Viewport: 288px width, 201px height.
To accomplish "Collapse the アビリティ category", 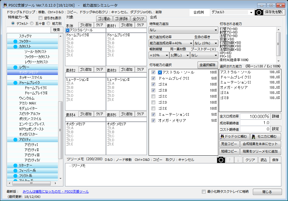I will (16, 140).
